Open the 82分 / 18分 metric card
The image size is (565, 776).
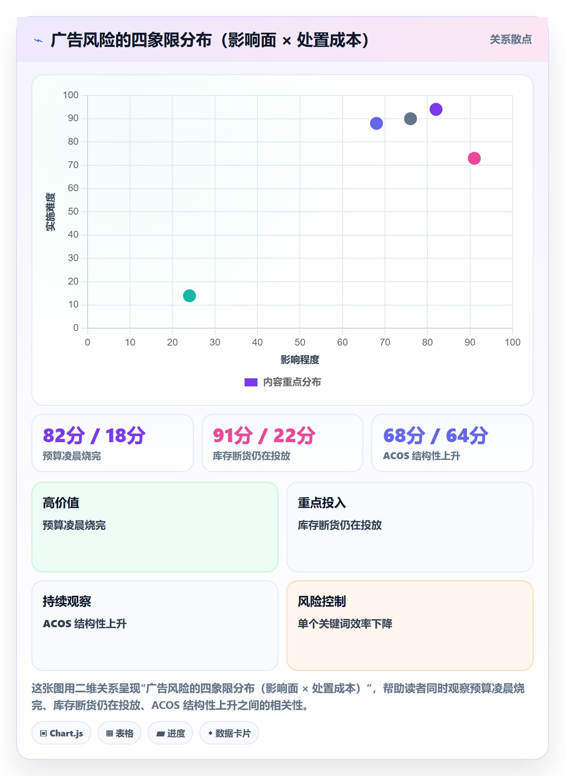[113, 443]
